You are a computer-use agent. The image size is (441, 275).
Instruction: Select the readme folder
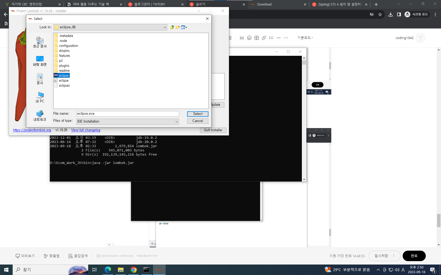click(x=62, y=71)
